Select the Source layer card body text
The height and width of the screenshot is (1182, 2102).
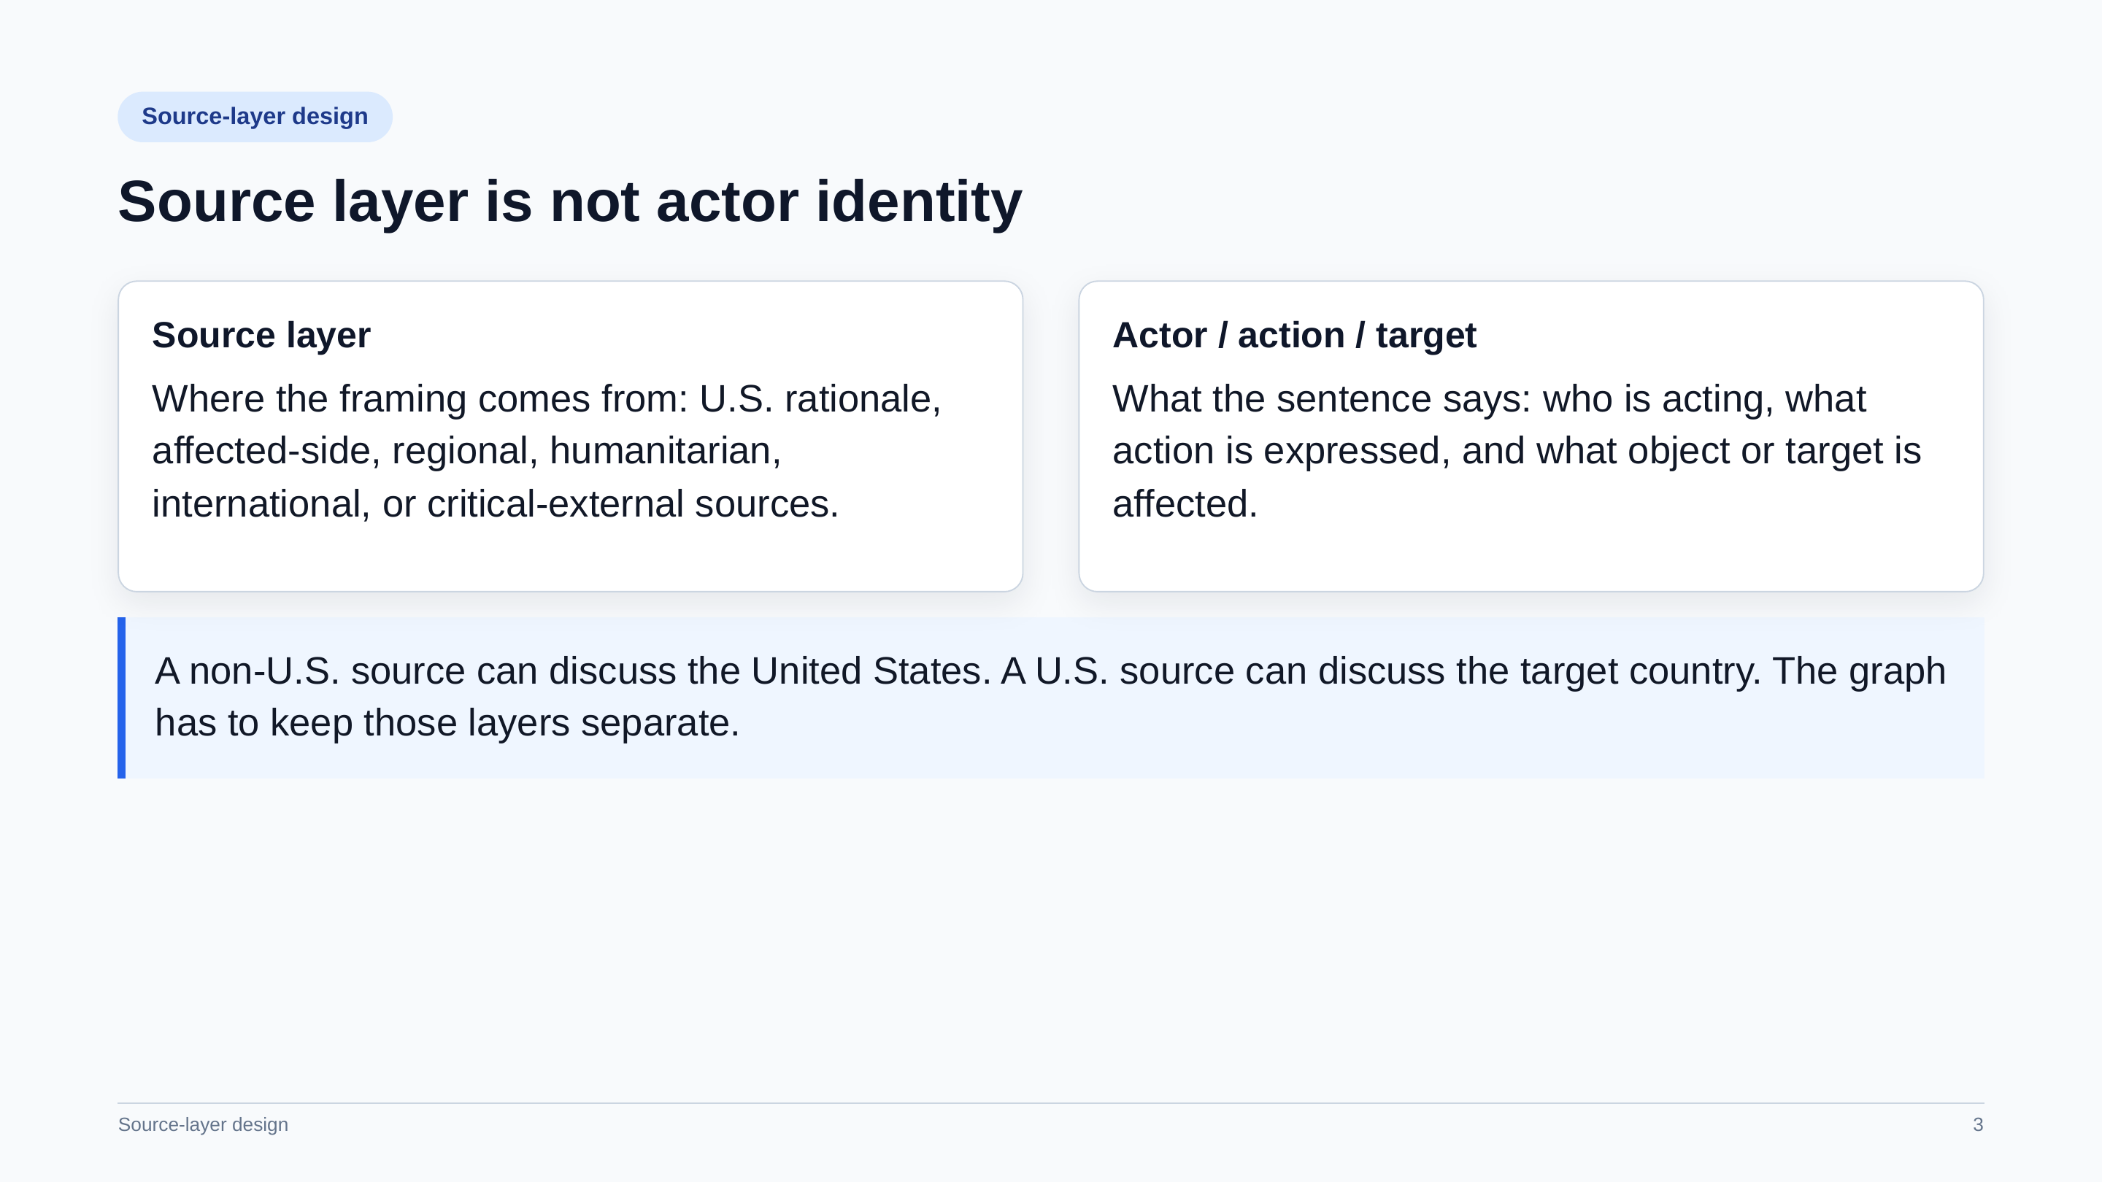click(x=547, y=451)
